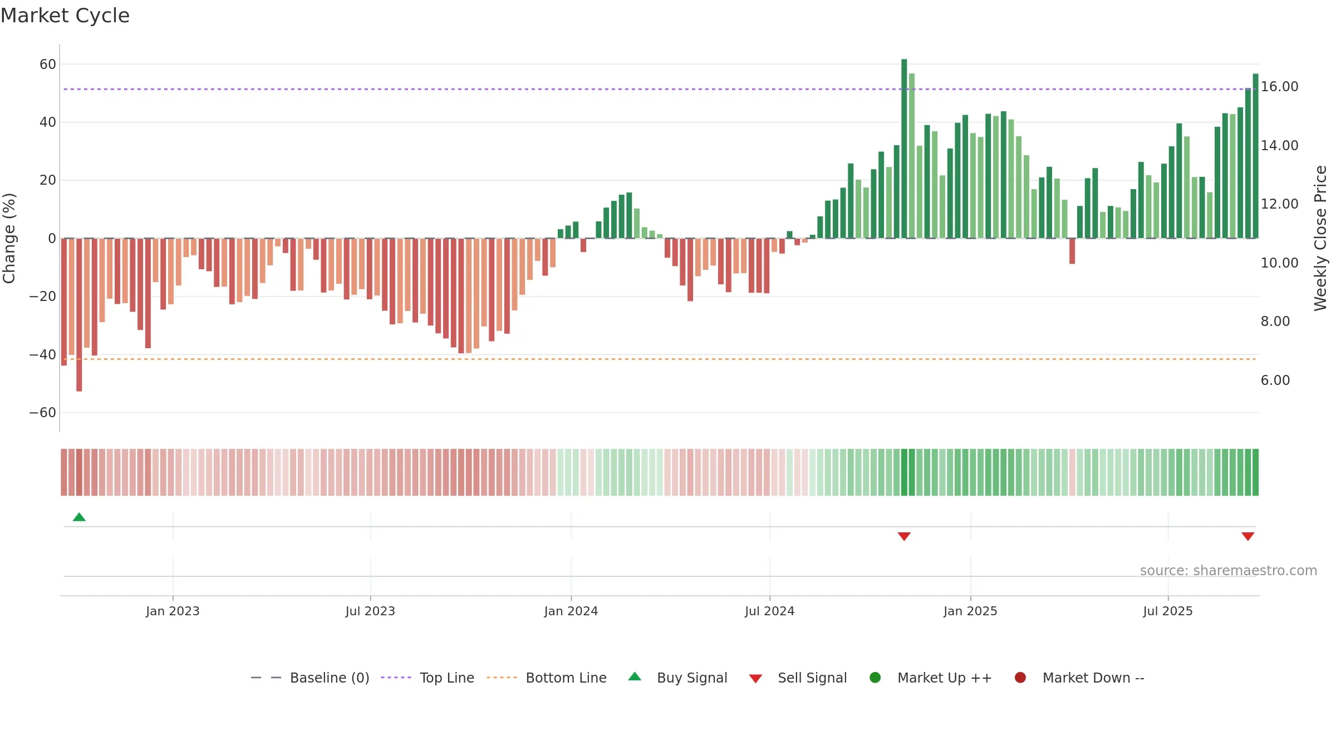Click the gray dashed line sample in the legend
The height and width of the screenshot is (751, 1336).
click(x=266, y=678)
